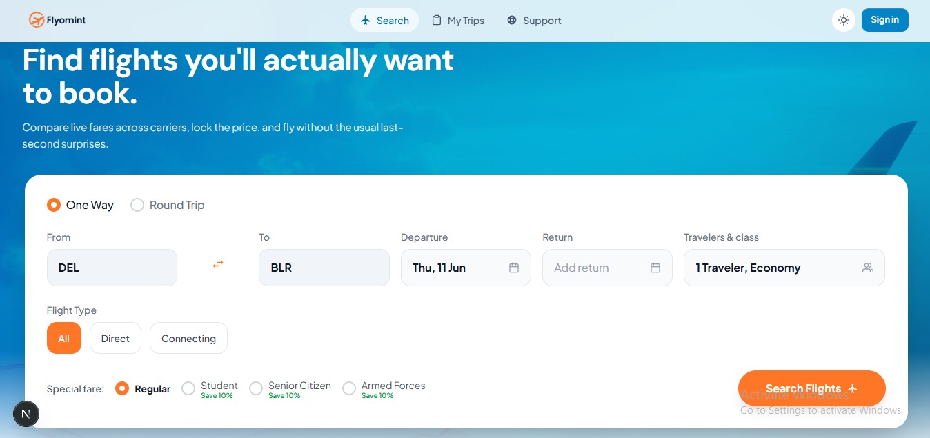Choose the Senior Citizen special fare
Image resolution: width=930 pixels, height=438 pixels.
pyautogui.click(x=290, y=389)
